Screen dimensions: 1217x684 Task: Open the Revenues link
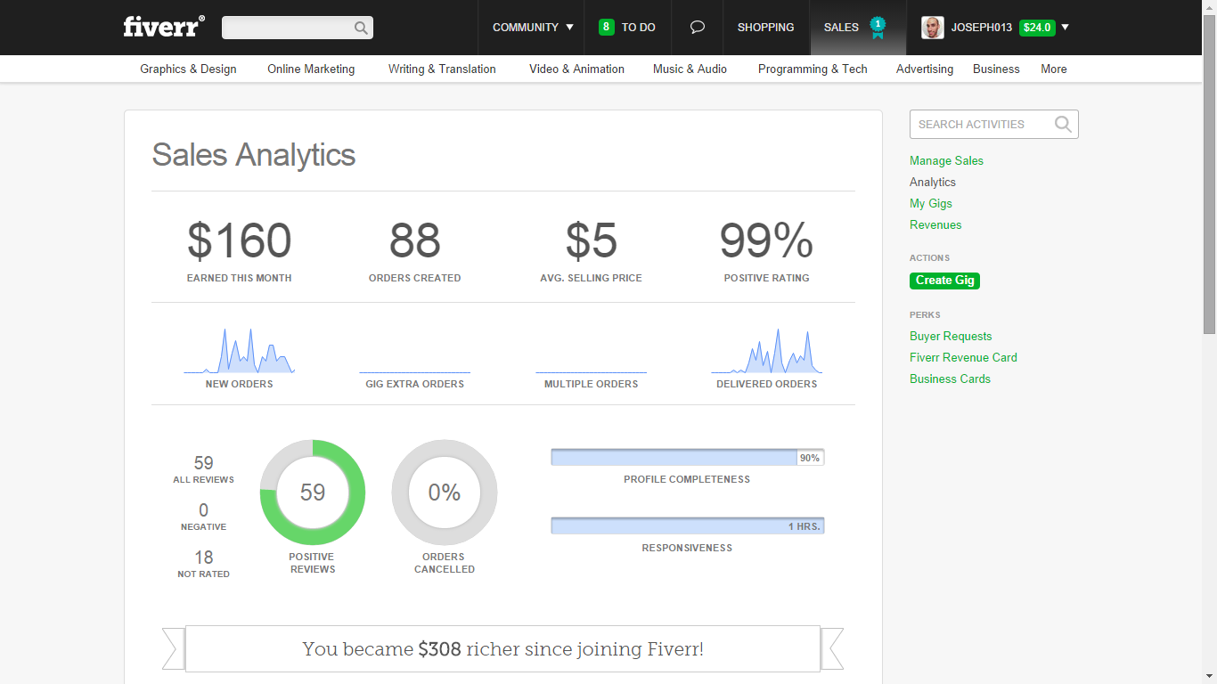coord(935,224)
